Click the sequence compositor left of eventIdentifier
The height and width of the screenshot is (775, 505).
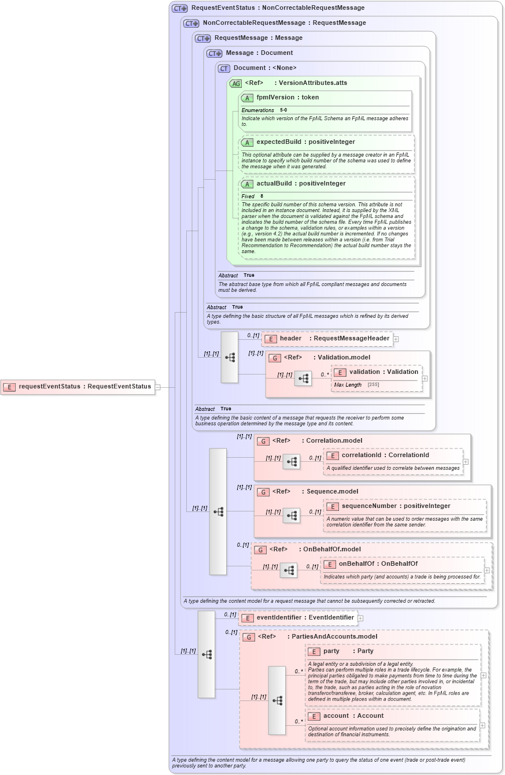207,654
